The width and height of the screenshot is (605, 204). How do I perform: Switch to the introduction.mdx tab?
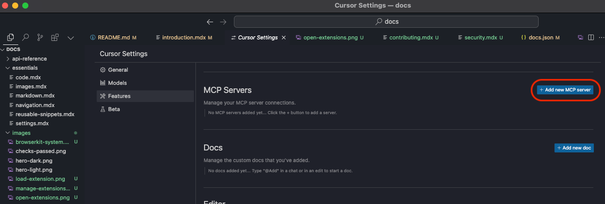tap(184, 38)
